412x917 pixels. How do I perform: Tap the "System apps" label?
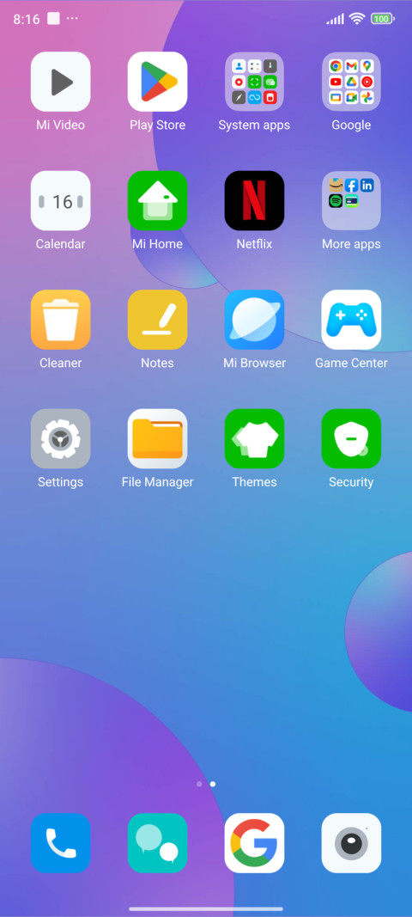[254, 125]
